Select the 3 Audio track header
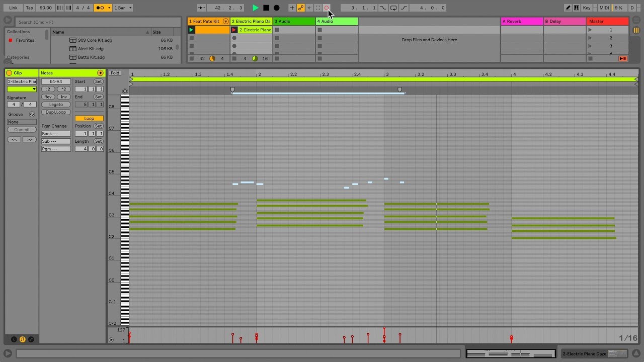 (x=294, y=21)
